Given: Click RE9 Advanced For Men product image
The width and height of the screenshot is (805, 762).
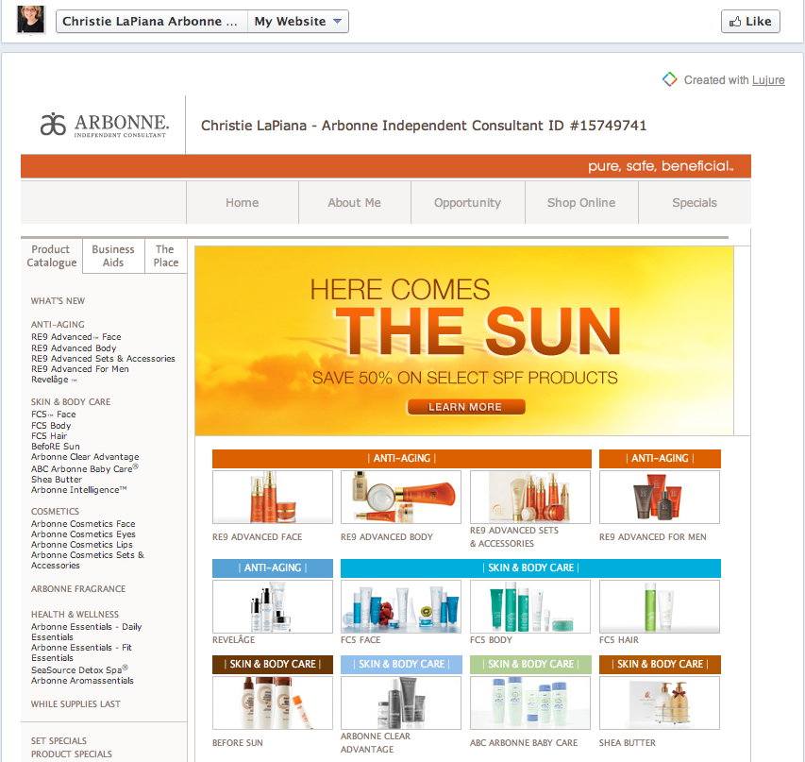Looking at the screenshot, I should click(660, 497).
